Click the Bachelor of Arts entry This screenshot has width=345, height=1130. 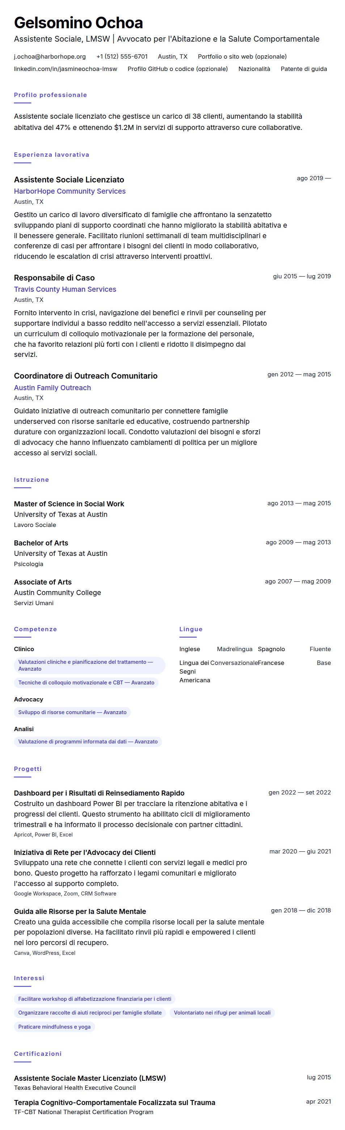click(41, 543)
